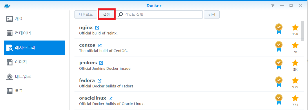Click the 5K star icon for jenkins

[x=295, y=63]
